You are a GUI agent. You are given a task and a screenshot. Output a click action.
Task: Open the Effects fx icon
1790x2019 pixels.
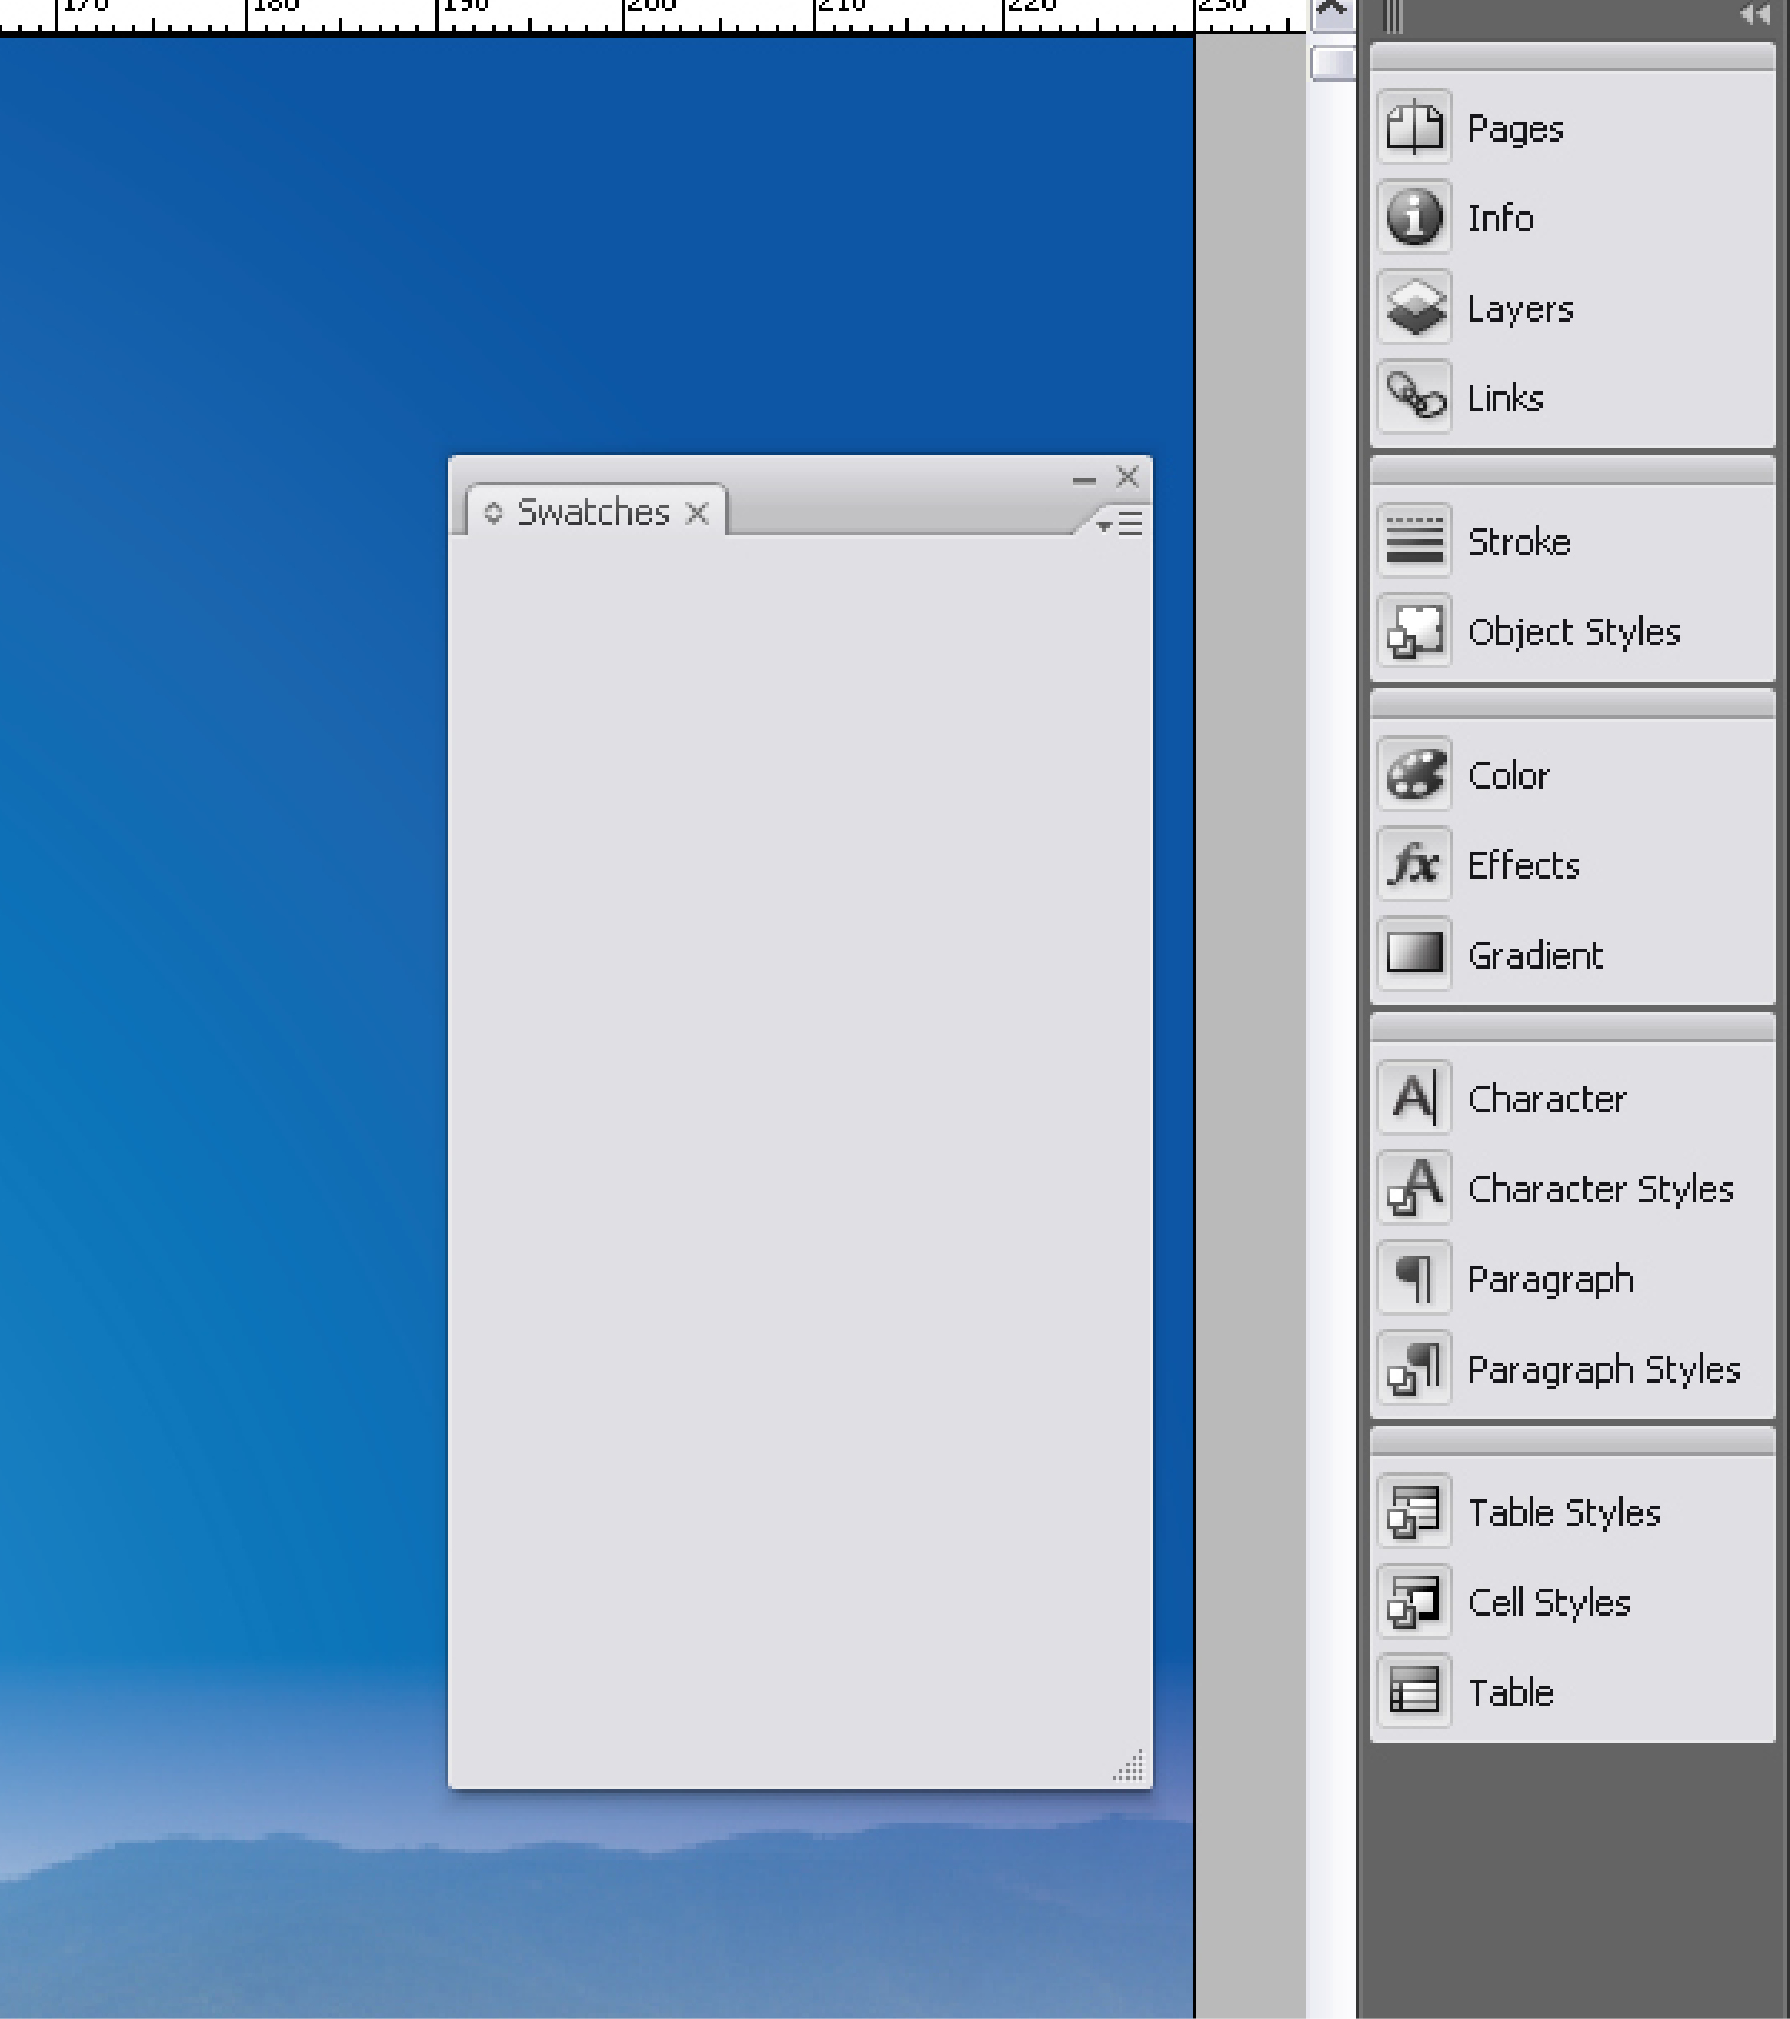(x=1414, y=865)
